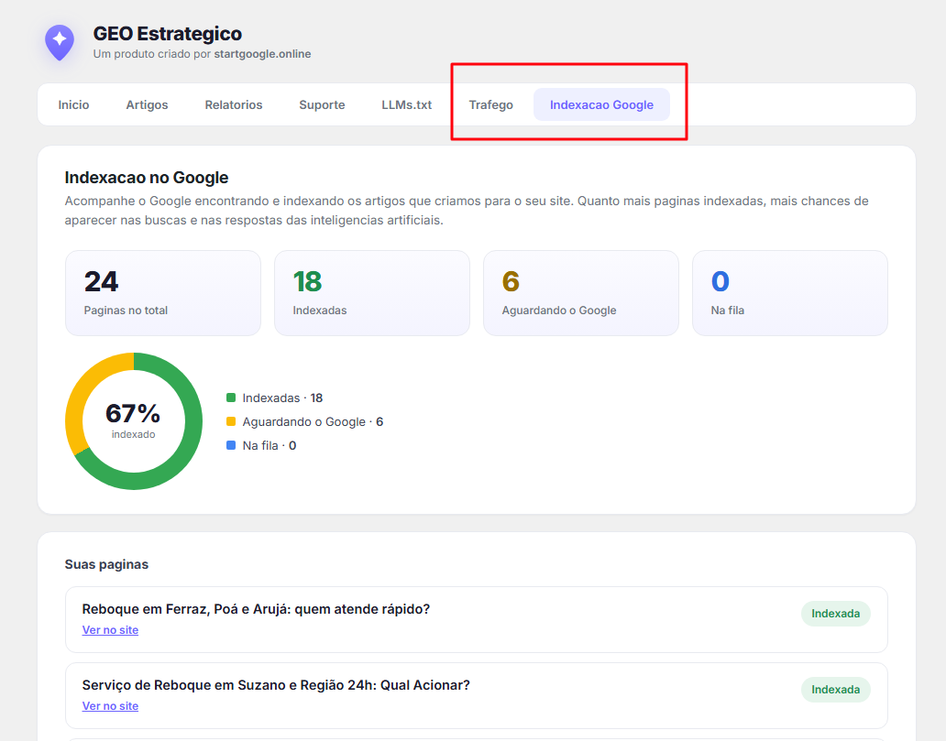The height and width of the screenshot is (741, 946).
Task: Click the green Indexadas legend swatch
Action: [x=230, y=398]
